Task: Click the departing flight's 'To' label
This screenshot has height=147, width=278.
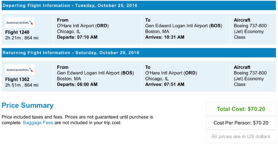Action: point(148,20)
